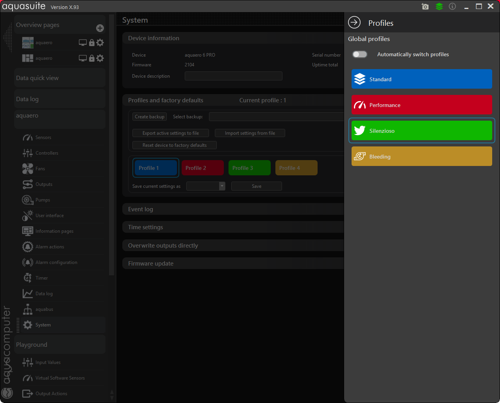The height and width of the screenshot is (403, 500).
Task: Activate the Silenzioso global profile
Action: 422,131
